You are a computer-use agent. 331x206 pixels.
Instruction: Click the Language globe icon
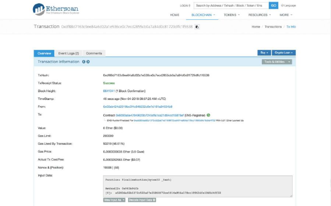click(282, 6)
